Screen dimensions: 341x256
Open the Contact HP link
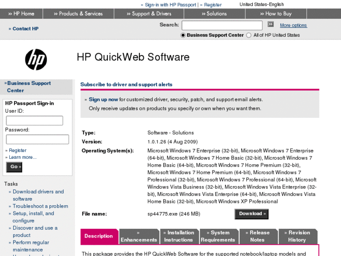(25, 29)
